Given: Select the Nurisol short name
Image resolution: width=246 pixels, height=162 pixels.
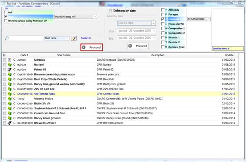Looking at the screenshot, I should pyautogui.click(x=39, y=65).
